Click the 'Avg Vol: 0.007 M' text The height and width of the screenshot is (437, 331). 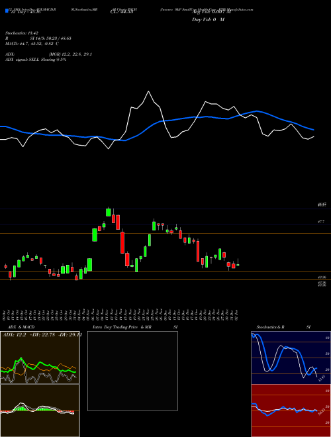(x=212, y=12)
